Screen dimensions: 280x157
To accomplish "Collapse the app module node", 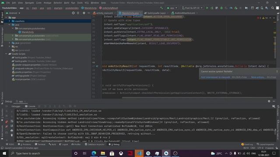I will 6,17.
